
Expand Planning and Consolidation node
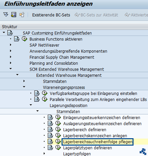[x=10, y=63]
